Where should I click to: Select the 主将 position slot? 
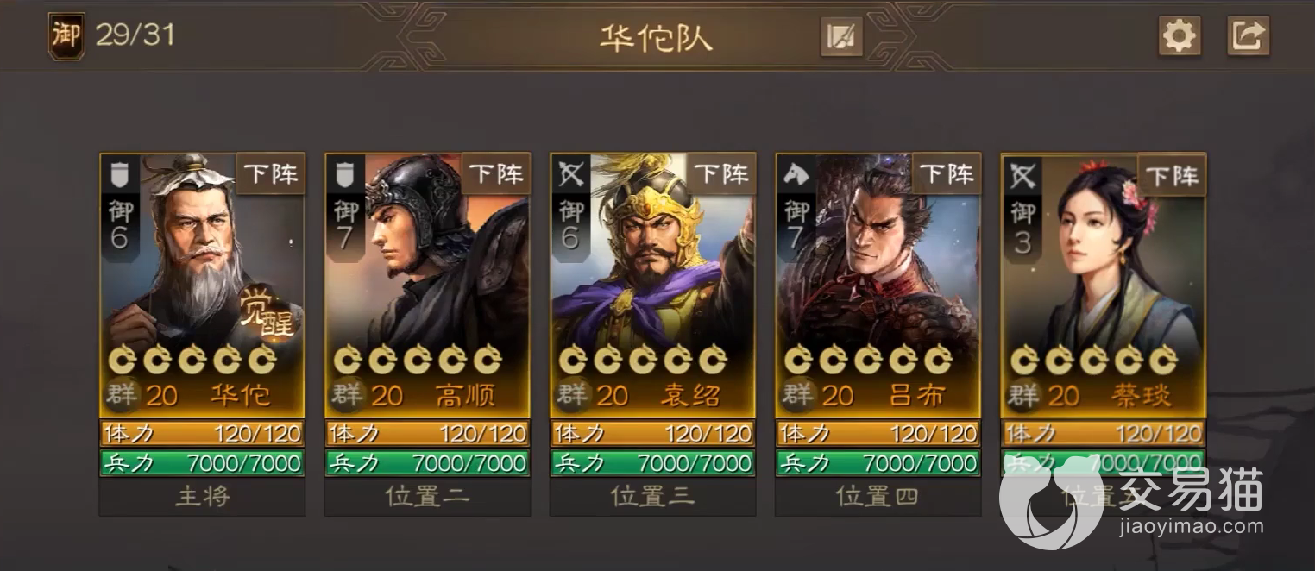click(202, 497)
